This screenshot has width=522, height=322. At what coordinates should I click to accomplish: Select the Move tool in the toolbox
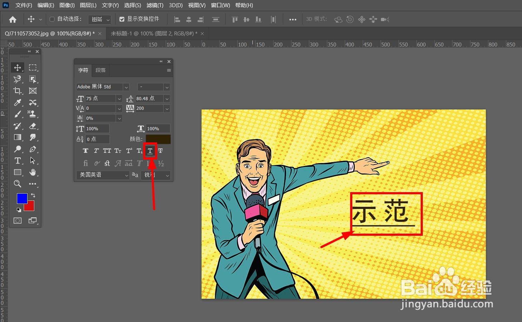click(17, 67)
